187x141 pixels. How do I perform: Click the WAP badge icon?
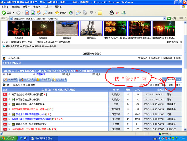[178, 79]
